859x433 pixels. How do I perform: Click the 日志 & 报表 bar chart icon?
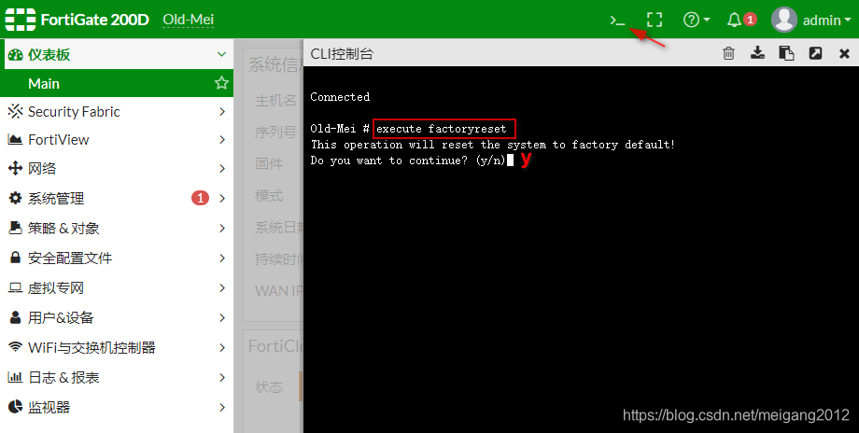point(15,377)
